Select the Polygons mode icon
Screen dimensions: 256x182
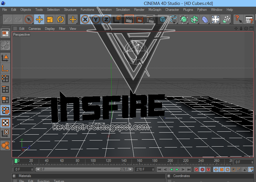click(x=5, y=99)
